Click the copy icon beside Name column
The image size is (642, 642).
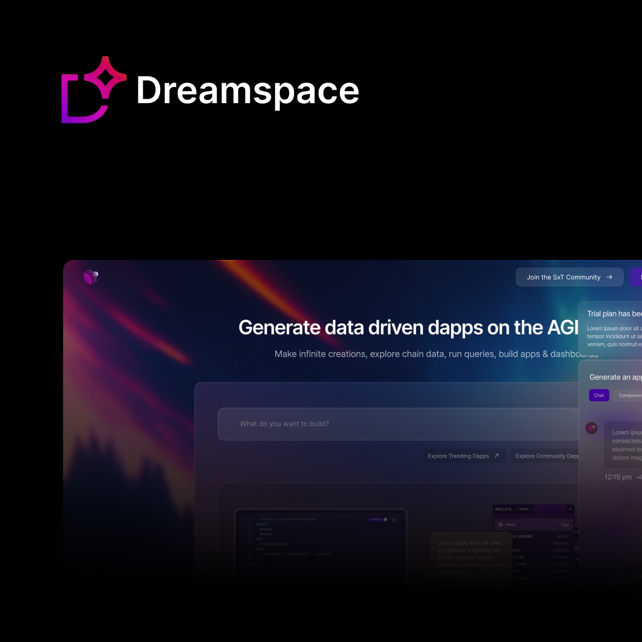(x=500, y=524)
